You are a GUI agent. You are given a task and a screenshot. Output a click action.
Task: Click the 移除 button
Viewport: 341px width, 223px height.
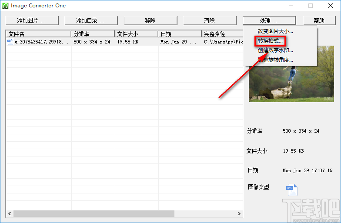click(x=150, y=21)
